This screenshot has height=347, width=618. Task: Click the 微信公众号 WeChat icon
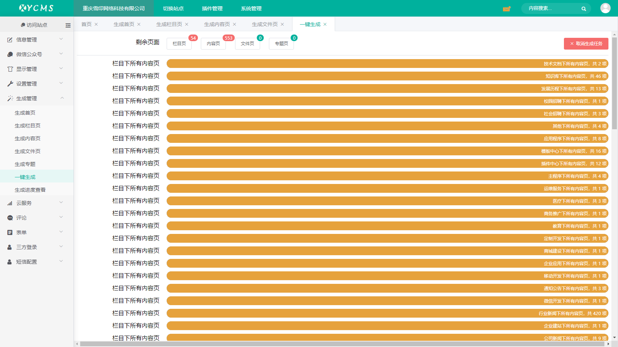[10, 54]
